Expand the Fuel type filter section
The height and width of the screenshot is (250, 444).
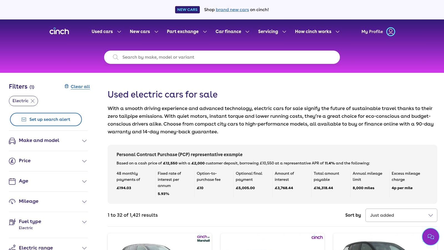[x=84, y=222]
